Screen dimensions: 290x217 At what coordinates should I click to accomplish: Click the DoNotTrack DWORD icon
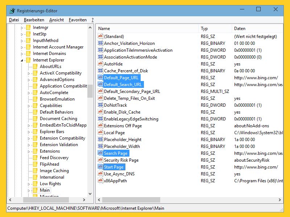(100, 105)
